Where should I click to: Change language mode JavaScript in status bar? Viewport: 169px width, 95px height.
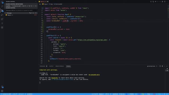click(x=115, y=94)
